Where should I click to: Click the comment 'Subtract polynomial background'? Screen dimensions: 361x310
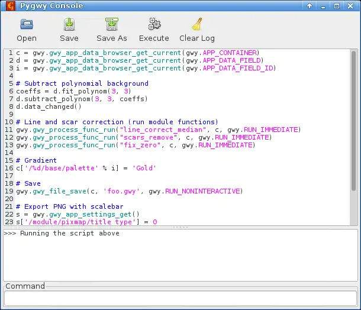pos(86,83)
